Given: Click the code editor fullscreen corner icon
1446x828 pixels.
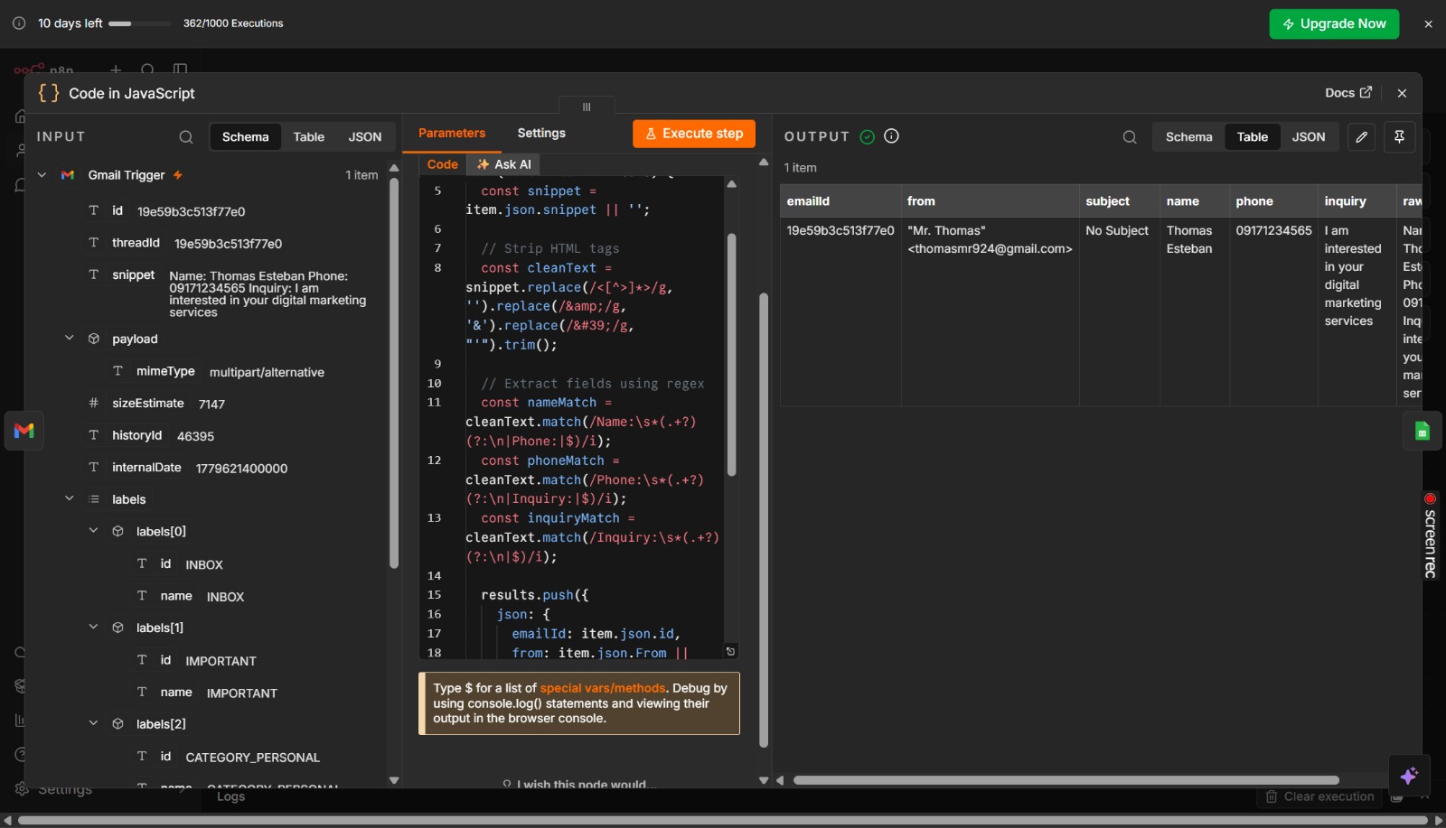Looking at the screenshot, I should 730,651.
